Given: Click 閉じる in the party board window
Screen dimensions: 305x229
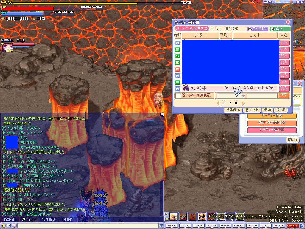Looking at the screenshot, I should point(281,110).
